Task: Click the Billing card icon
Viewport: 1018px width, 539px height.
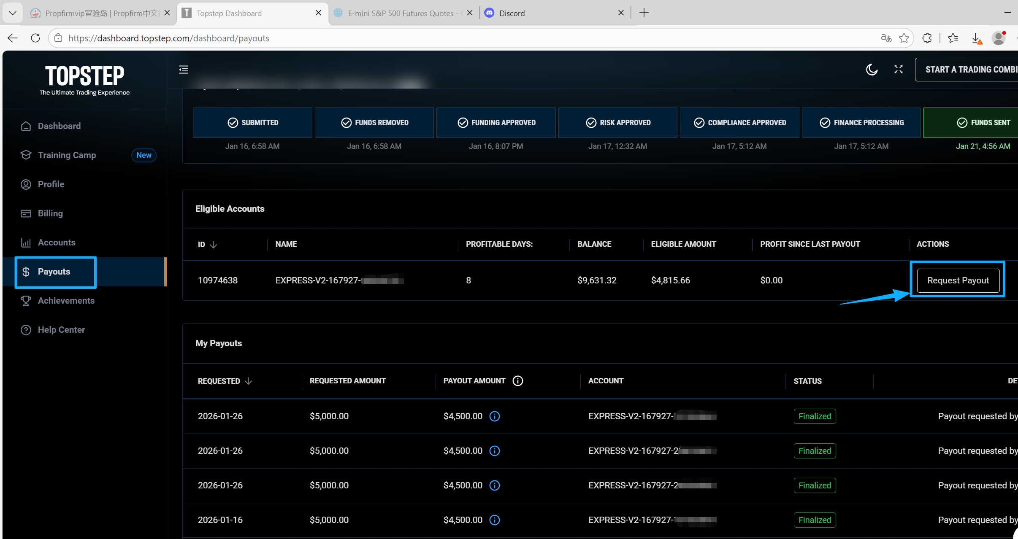Action: [x=26, y=213]
